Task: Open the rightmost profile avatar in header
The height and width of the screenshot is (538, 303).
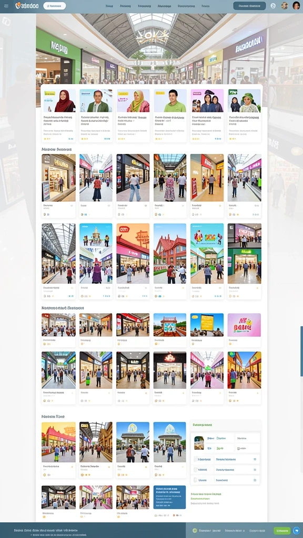Action: 296,5
